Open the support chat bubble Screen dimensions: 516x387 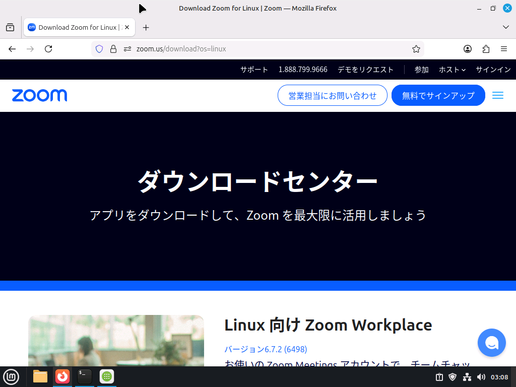click(x=491, y=343)
